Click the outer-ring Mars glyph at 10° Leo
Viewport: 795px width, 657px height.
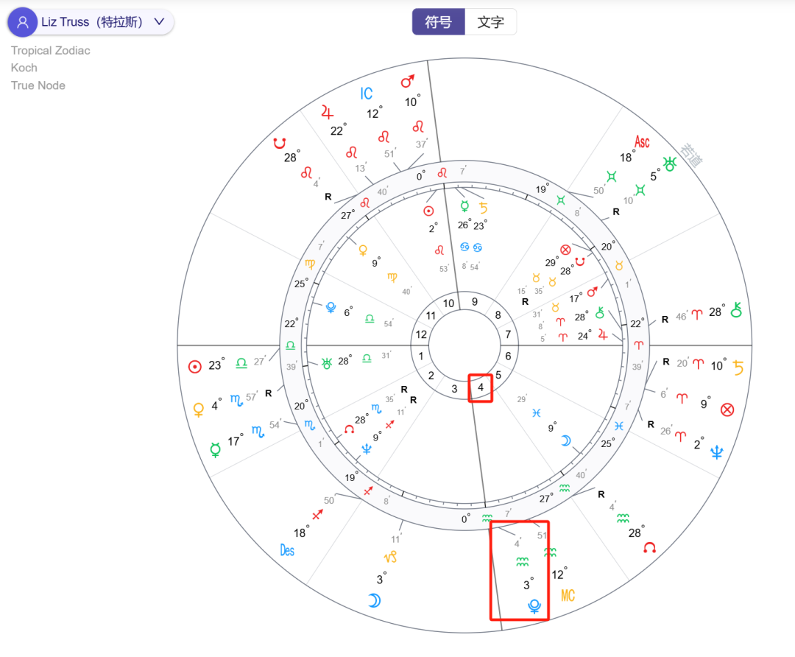coord(408,81)
